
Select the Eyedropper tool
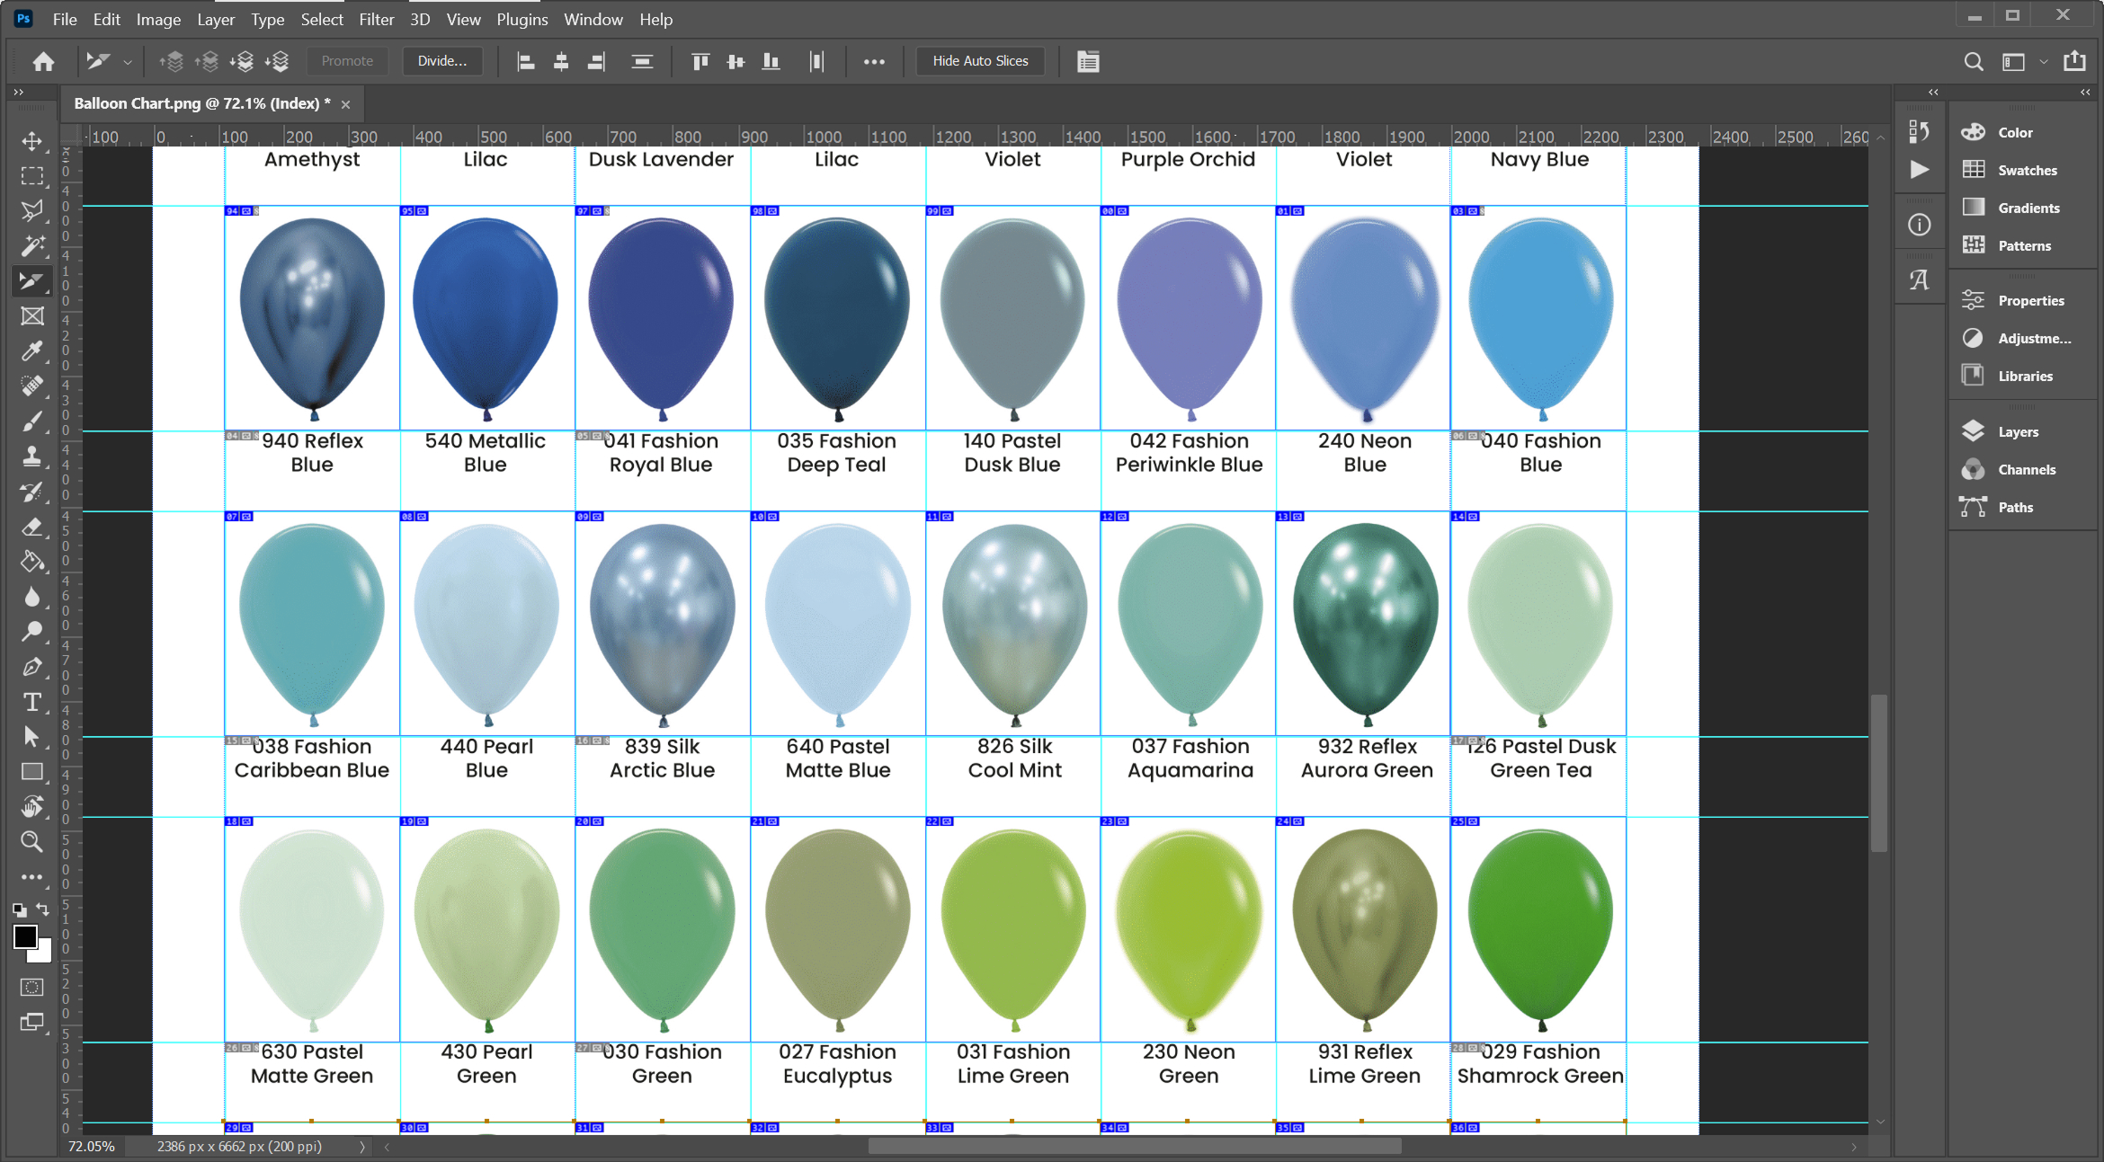[32, 351]
